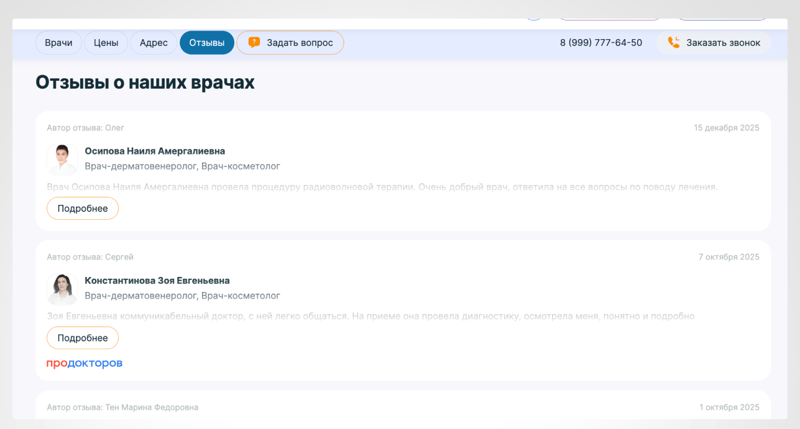Click the specialty line under Константинова Зоя
Viewport: 800px width, 429px height.
pyautogui.click(x=183, y=296)
